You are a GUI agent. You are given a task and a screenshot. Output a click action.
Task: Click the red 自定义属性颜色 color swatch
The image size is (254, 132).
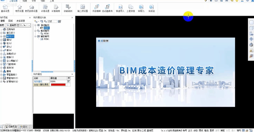58,85
